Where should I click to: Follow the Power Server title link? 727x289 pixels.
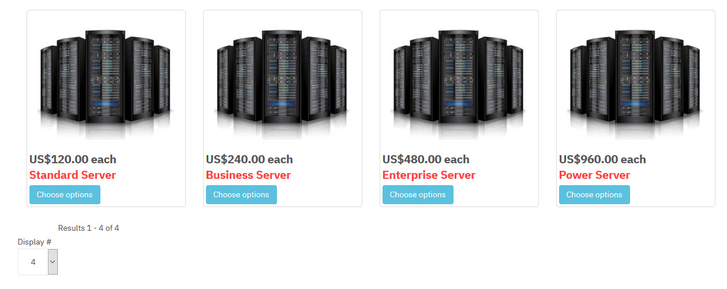[x=594, y=175]
